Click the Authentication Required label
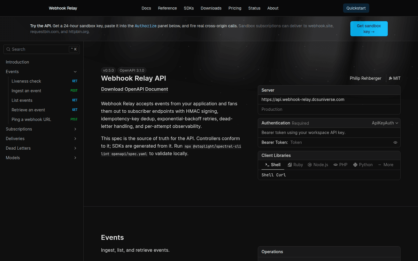 click(285, 123)
